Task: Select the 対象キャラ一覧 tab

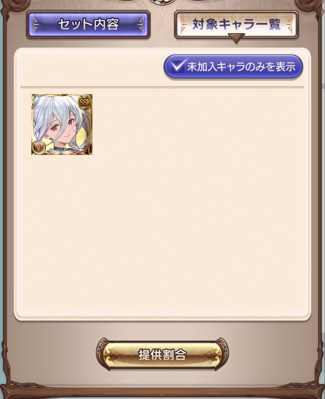Action: (236, 25)
